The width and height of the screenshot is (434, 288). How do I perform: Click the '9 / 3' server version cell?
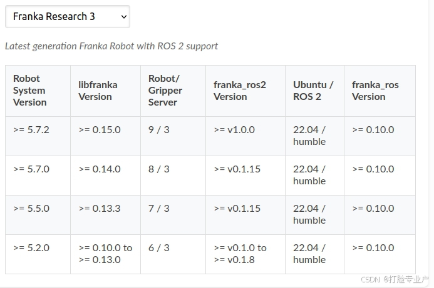click(x=159, y=130)
